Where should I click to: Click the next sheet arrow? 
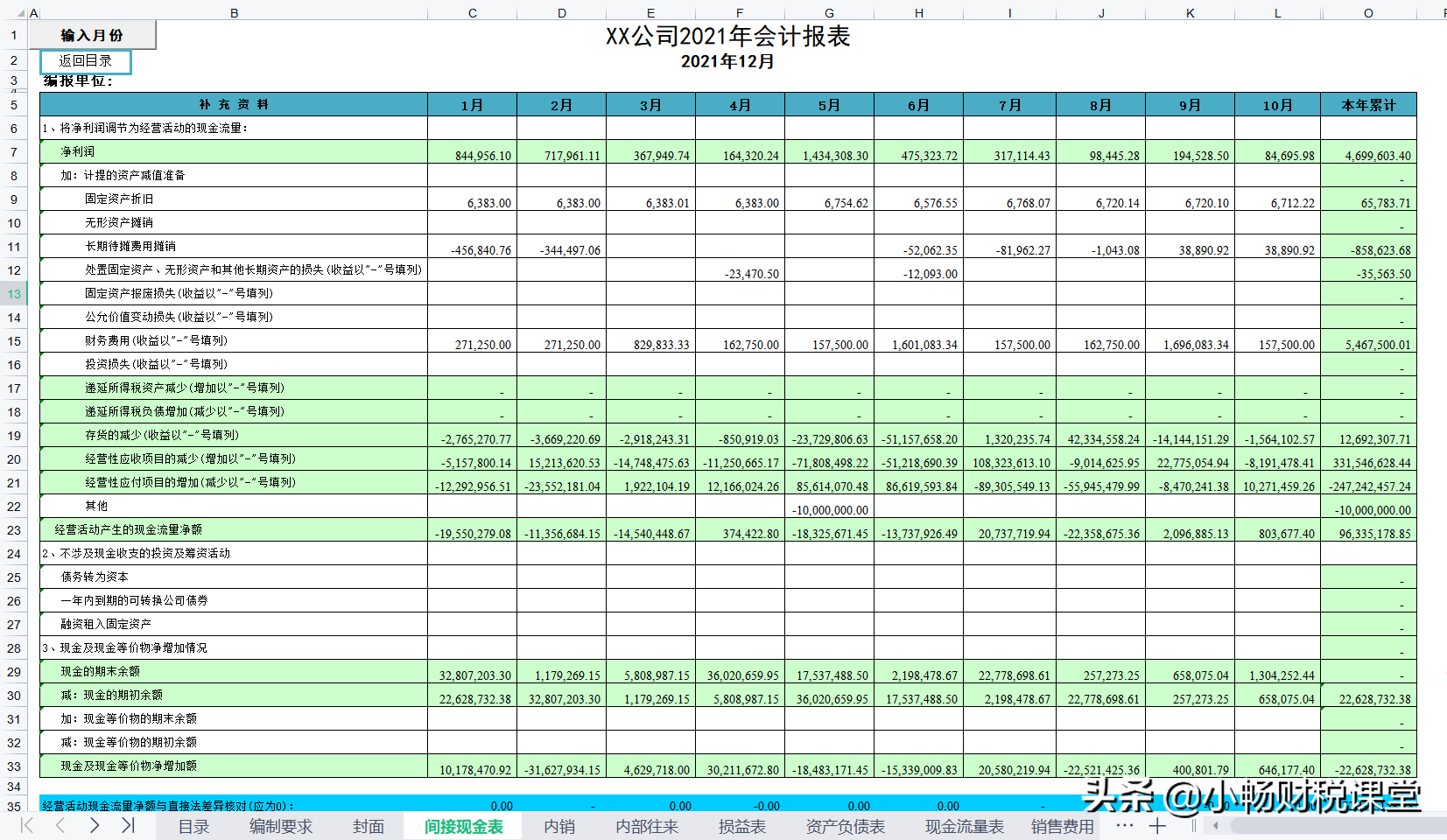pyautogui.click(x=92, y=825)
